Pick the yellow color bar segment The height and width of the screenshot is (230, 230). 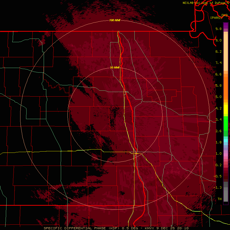click(x=226, y=109)
